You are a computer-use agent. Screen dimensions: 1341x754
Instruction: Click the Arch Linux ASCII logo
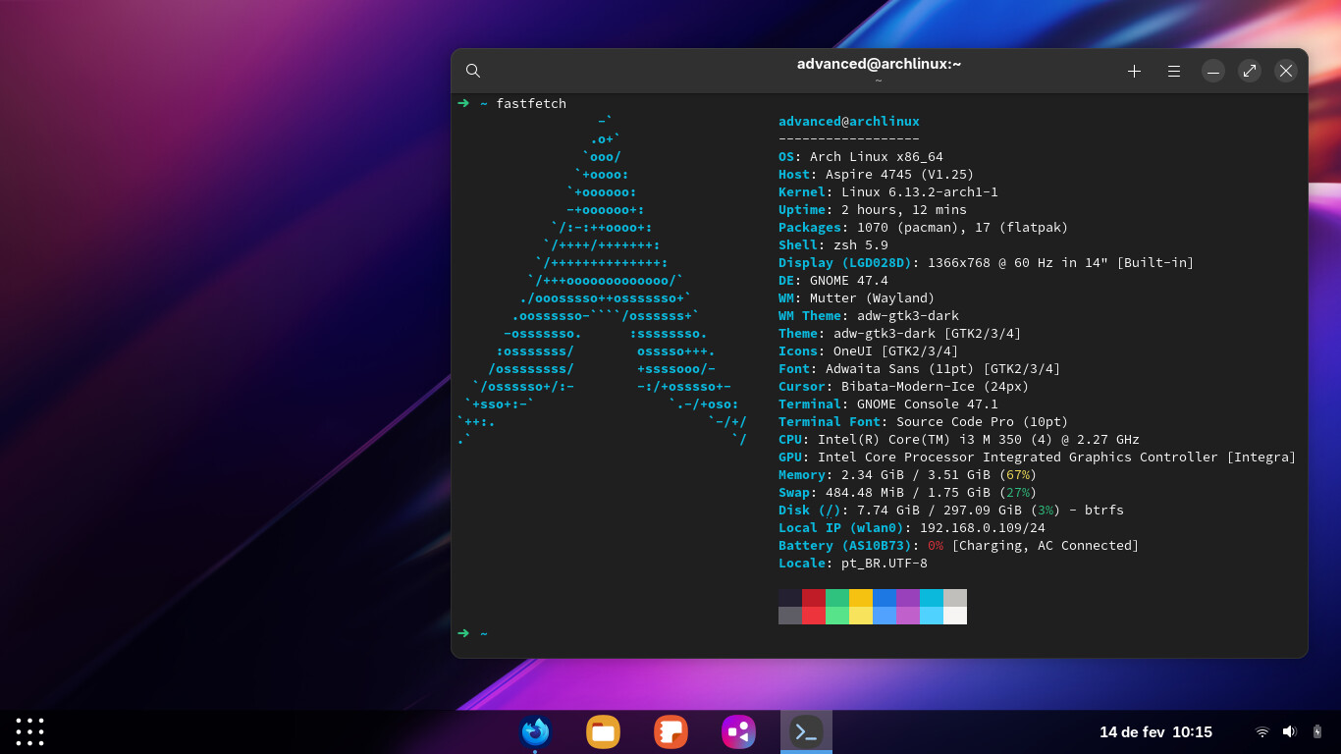602,280
